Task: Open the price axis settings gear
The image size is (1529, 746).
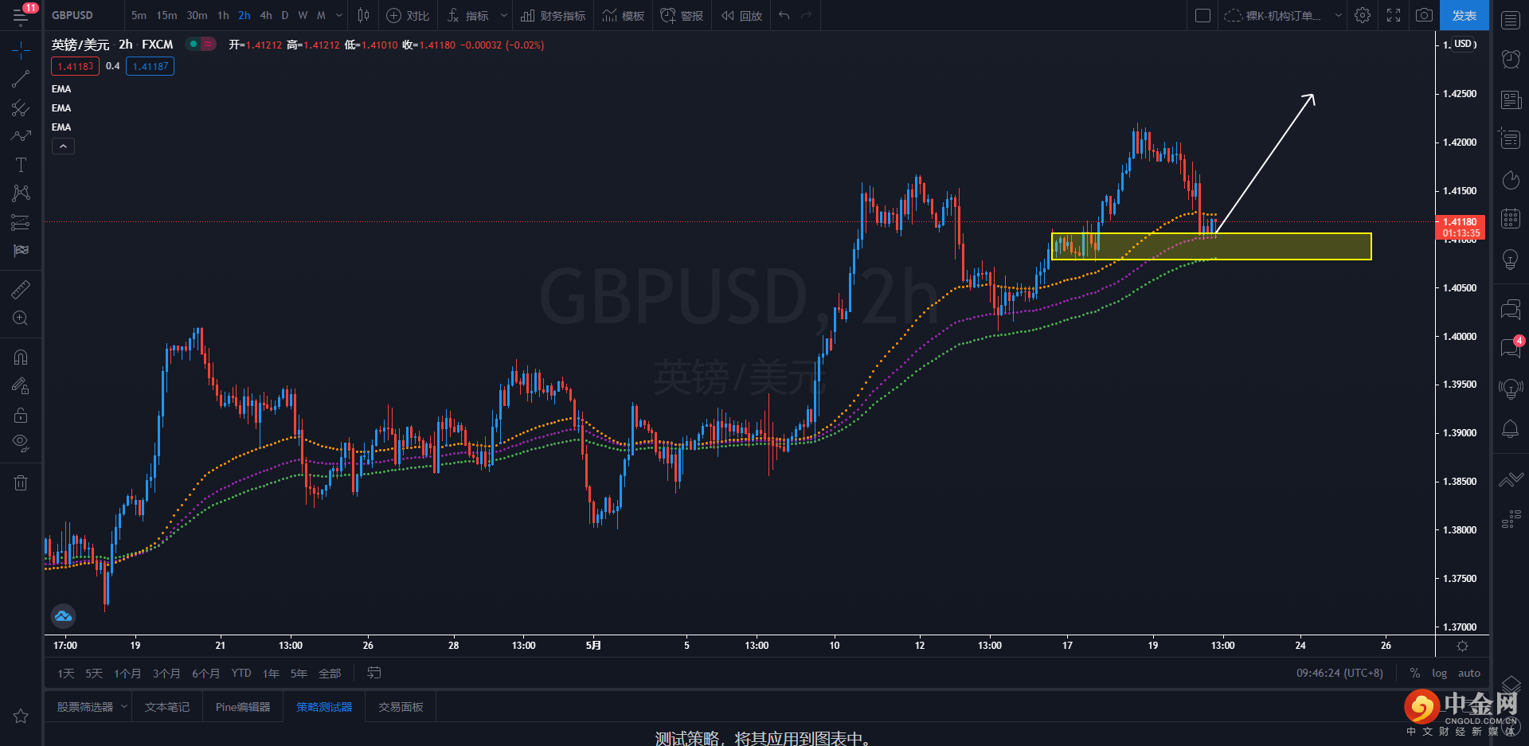Action: [x=1462, y=646]
